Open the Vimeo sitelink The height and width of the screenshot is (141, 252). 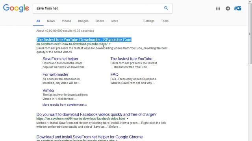coord(48,90)
